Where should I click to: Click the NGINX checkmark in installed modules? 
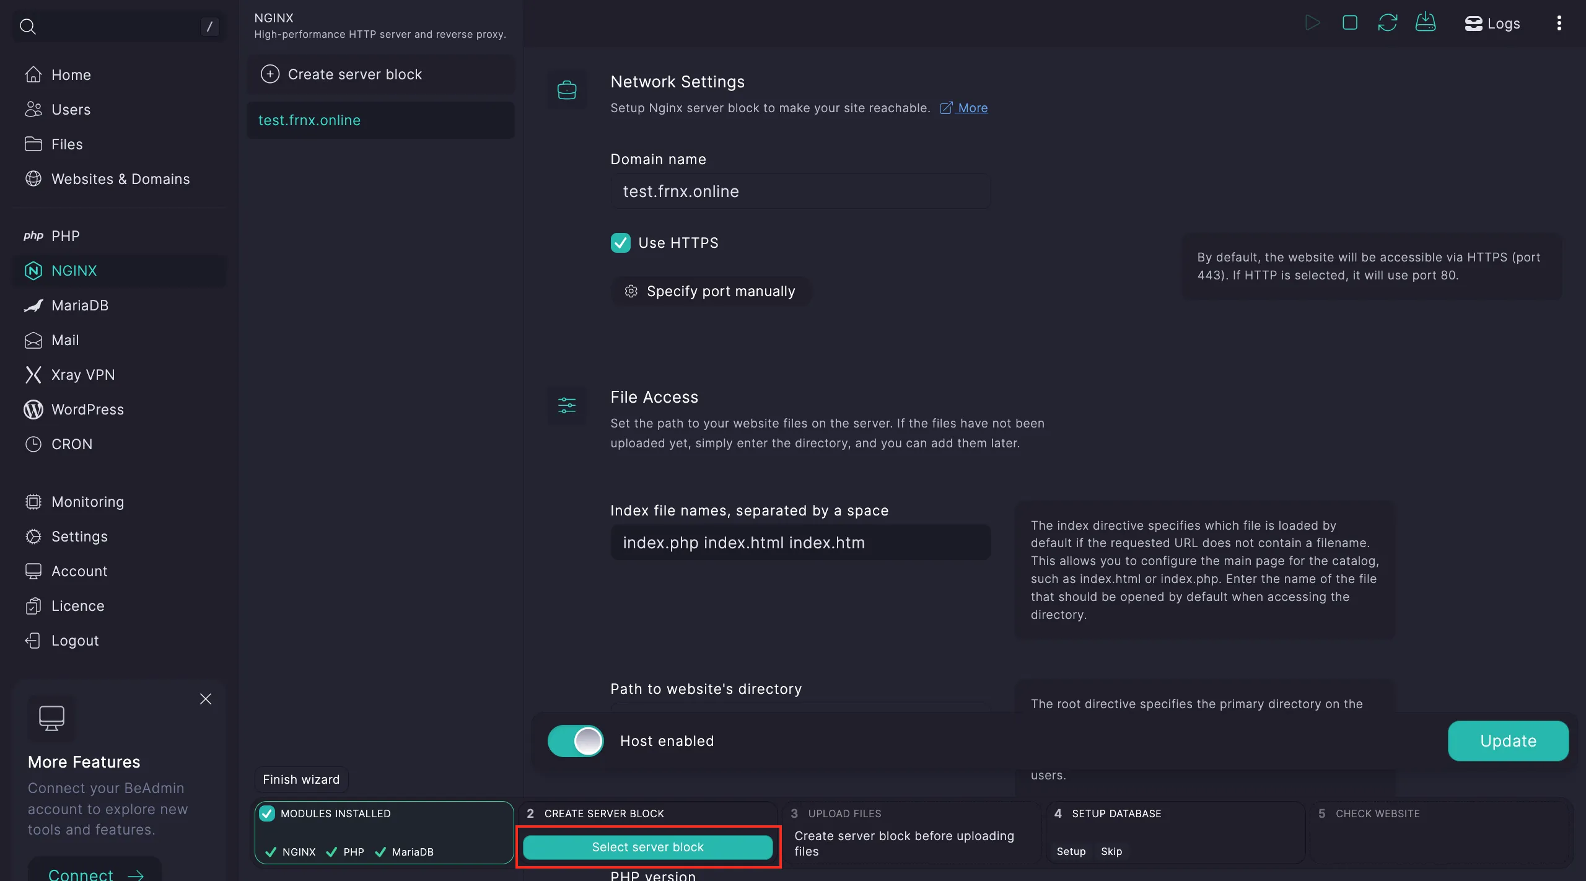pyautogui.click(x=271, y=852)
